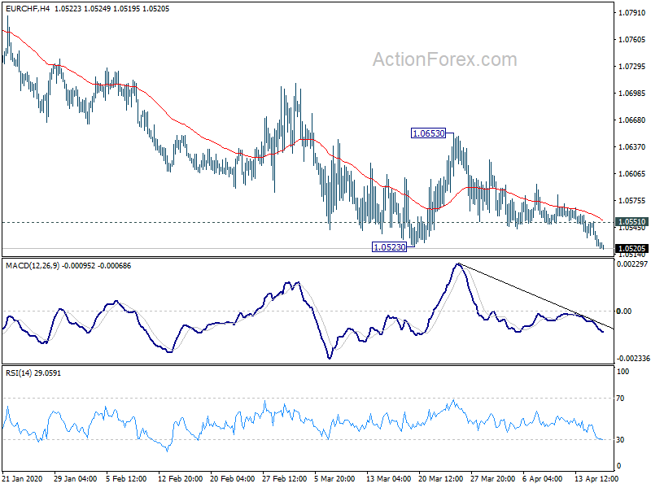Click the 29 Jan 04:00 date label

[x=75, y=478]
